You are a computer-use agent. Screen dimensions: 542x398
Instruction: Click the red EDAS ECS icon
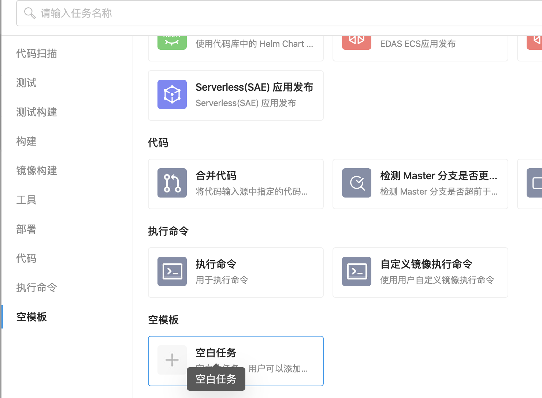coord(357,42)
